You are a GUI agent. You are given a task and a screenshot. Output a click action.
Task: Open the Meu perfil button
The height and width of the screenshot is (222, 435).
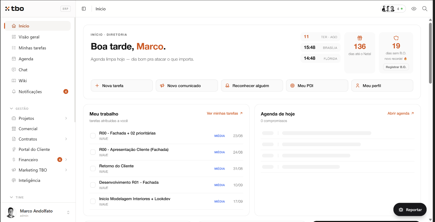(x=382, y=86)
